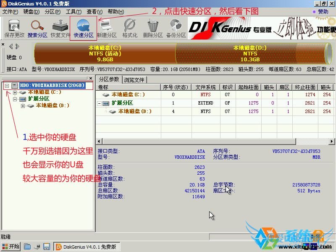Open the 恢复文件 (Recover Files) tool
The width and height of the screenshot is (336, 252).
pos(60,28)
